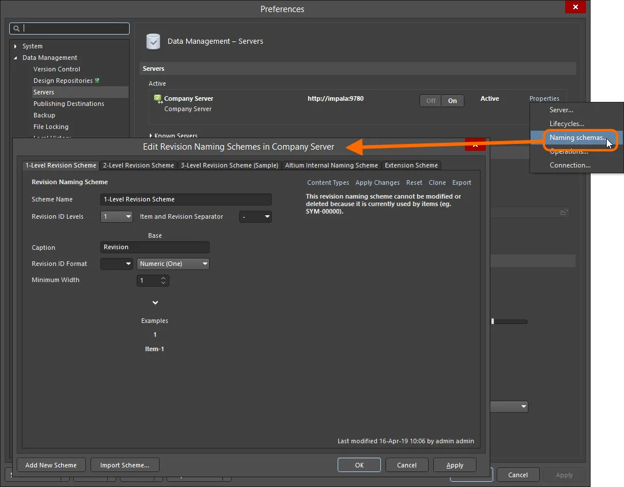Open Item and Revision Separator dropdown
Screen dimensions: 624x487
coord(256,217)
